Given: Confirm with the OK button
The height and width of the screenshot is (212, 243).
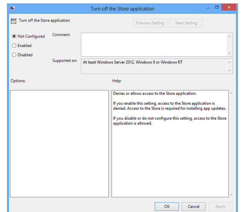Looking at the screenshot, I should (x=167, y=207).
